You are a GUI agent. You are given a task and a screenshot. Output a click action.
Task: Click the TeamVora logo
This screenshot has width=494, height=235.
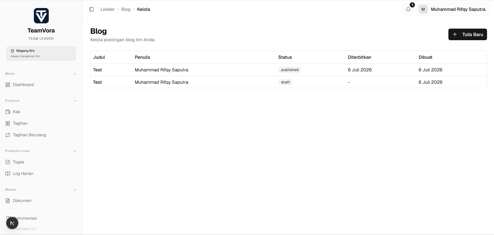[x=41, y=16]
